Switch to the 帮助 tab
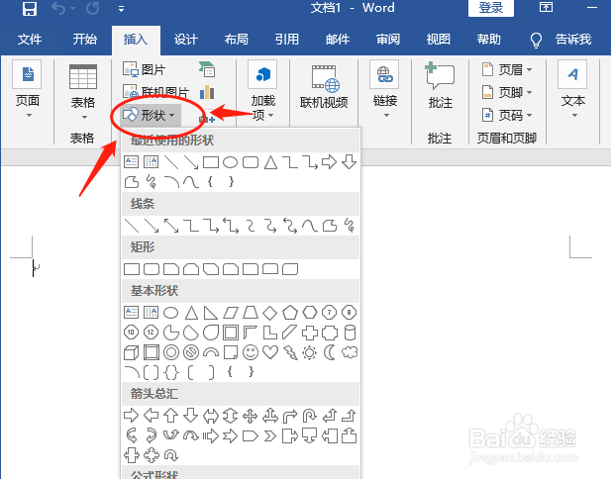This screenshot has height=479, width=611. tap(488, 40)
